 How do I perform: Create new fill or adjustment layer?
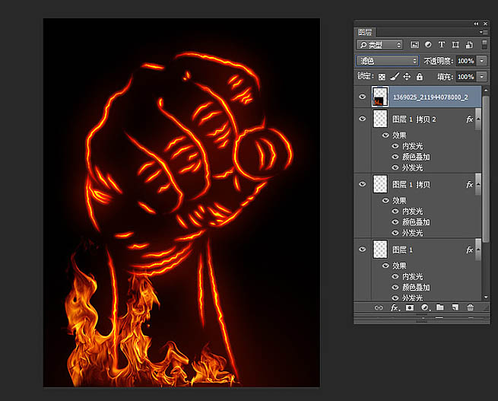(425, 307)
